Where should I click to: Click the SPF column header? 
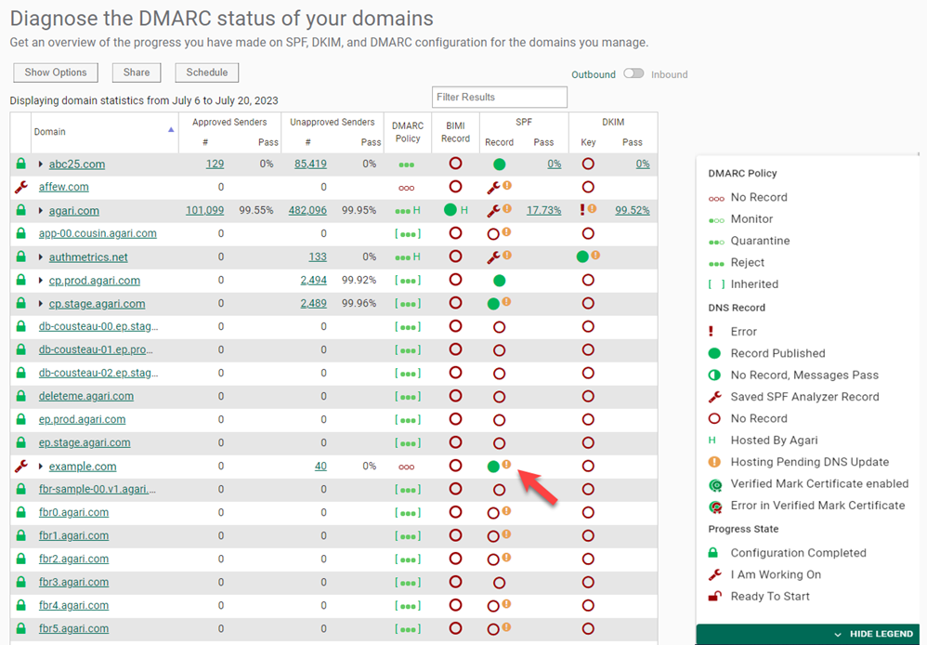tap(524, 122)
